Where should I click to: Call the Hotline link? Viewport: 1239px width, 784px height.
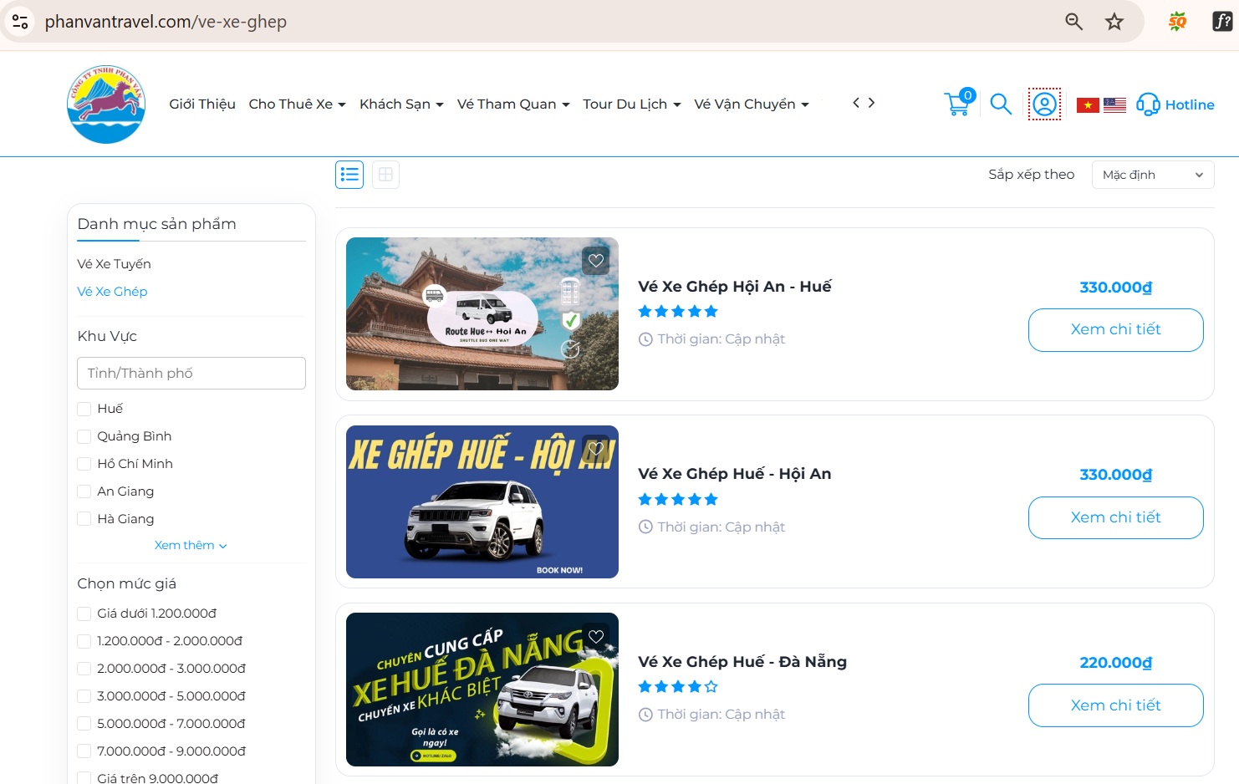click(1190, 104)
